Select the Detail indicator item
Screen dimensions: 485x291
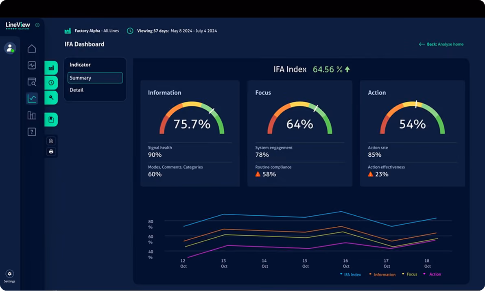coord(76,90)
